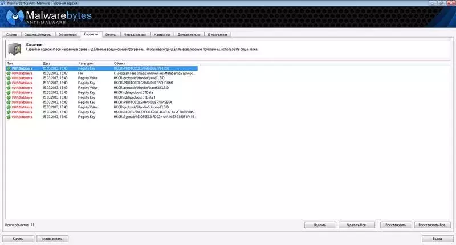456x245 pixels.
Task: Click bug icon of HANDLER\CHROME row
Action: (x=9, y=83)
